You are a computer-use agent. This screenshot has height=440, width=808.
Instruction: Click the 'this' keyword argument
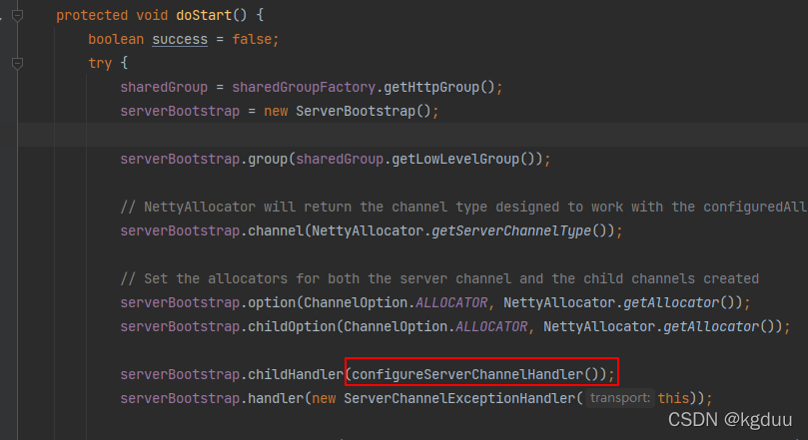coord(673,398)
